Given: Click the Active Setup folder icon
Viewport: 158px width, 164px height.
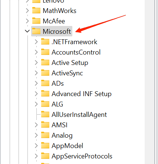Looking at the screenshot, I should tap(45, 62).
